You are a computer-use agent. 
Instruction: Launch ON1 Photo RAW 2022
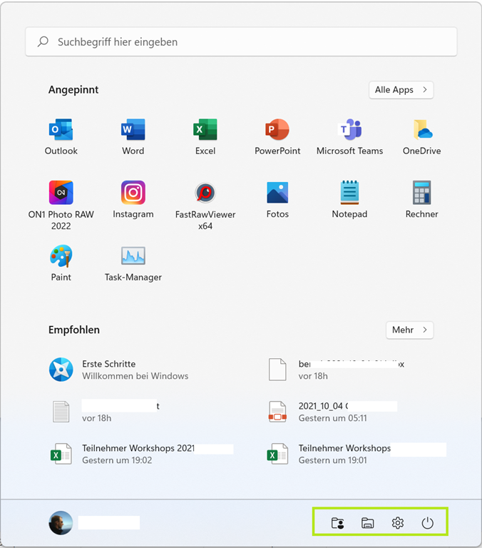pos(61,194)
